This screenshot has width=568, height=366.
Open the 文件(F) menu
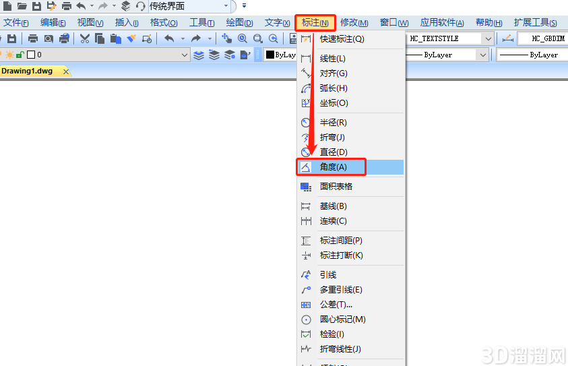click(x=16, y=23)
